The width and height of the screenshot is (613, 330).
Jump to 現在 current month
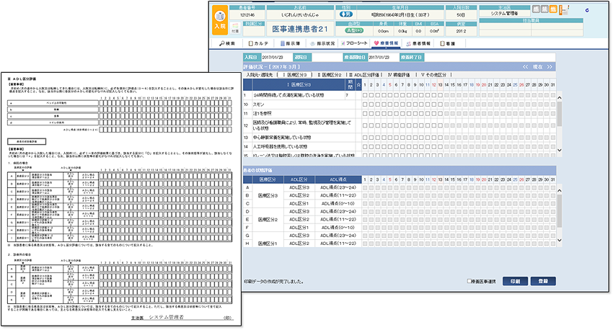(537, 67)
